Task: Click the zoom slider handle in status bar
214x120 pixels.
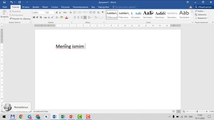Action: pyautogui.click(x=197, y=111)
